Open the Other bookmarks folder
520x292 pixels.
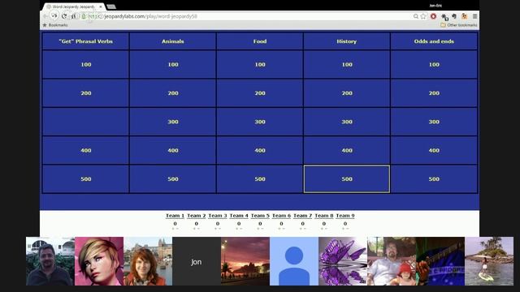click(x=458, y=25)
